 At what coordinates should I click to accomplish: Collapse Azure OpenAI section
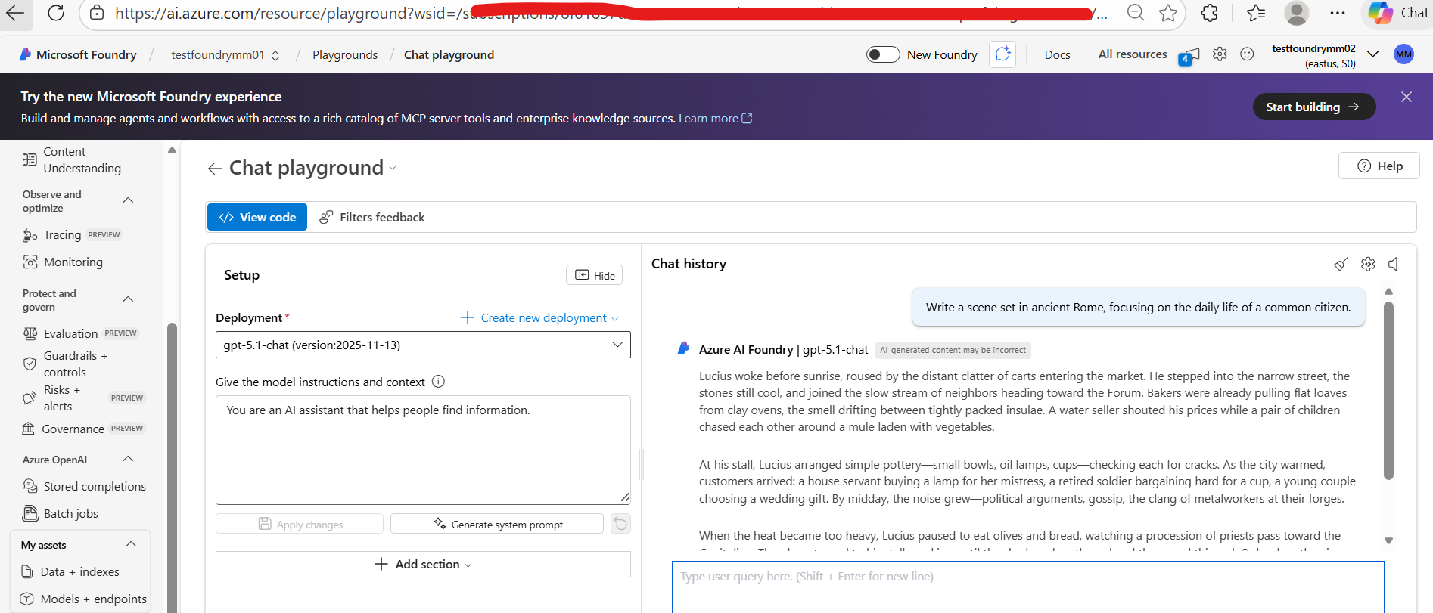(x=128, y=459)
